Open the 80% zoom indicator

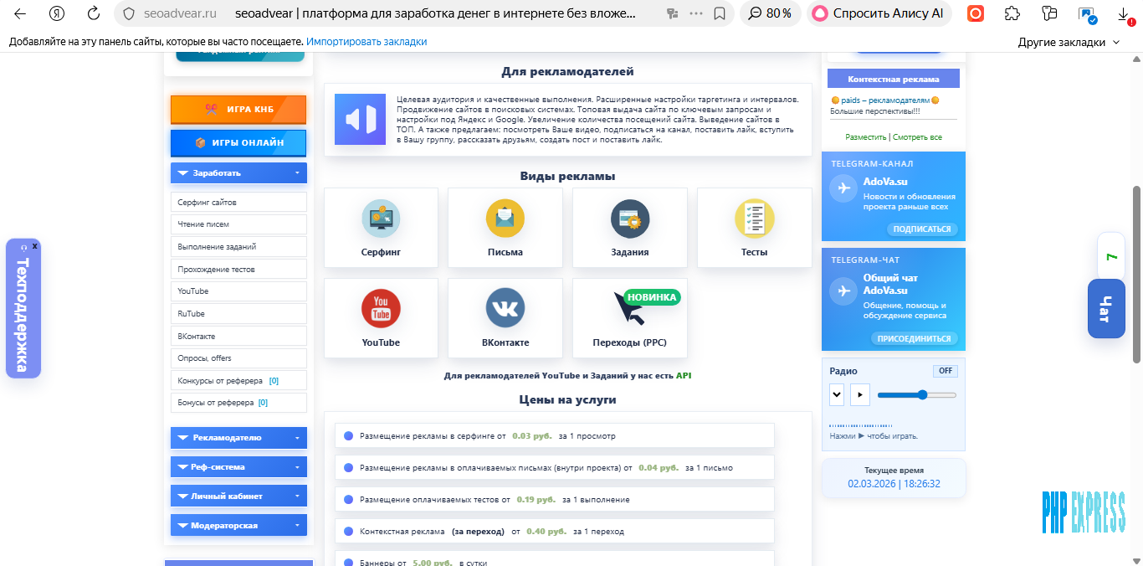pyautogui.click(x=769, y=13)
